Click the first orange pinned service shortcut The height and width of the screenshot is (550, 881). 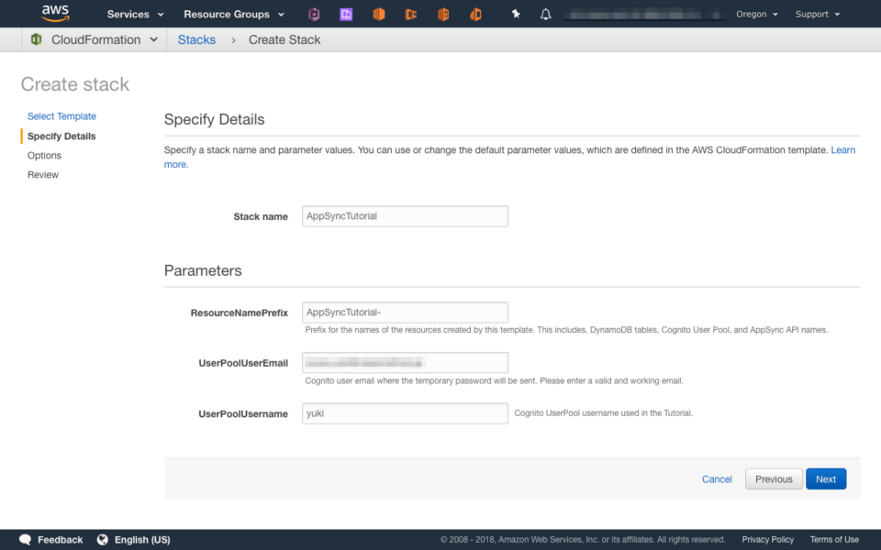378,13
